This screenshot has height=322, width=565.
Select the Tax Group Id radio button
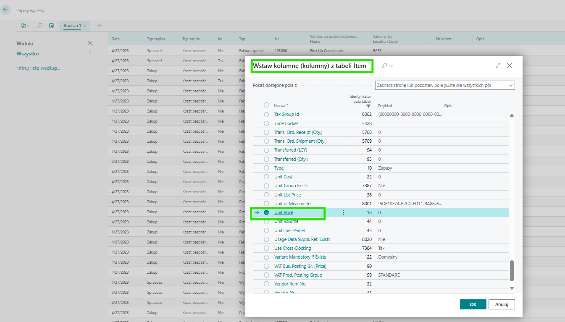(266, 114)
